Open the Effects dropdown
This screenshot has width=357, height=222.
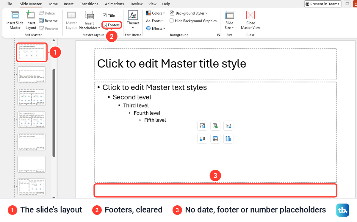[156, 29]
